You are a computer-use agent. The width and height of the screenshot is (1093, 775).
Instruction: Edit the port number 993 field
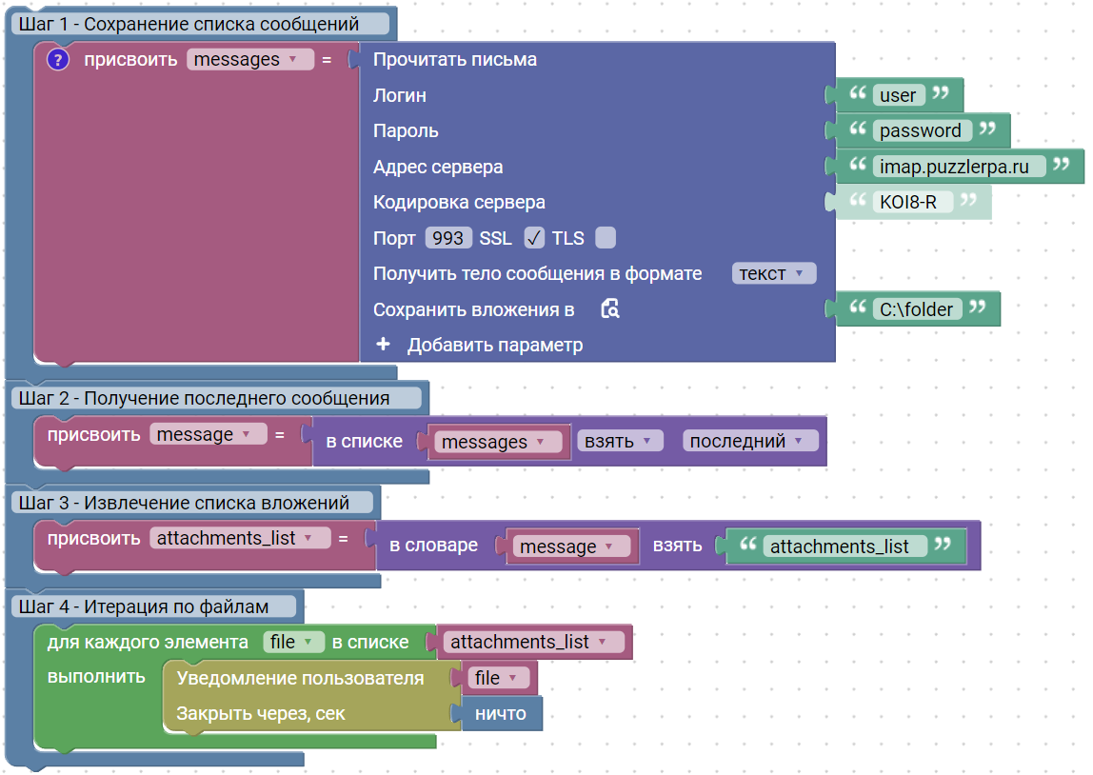click(x=448, y=238)
